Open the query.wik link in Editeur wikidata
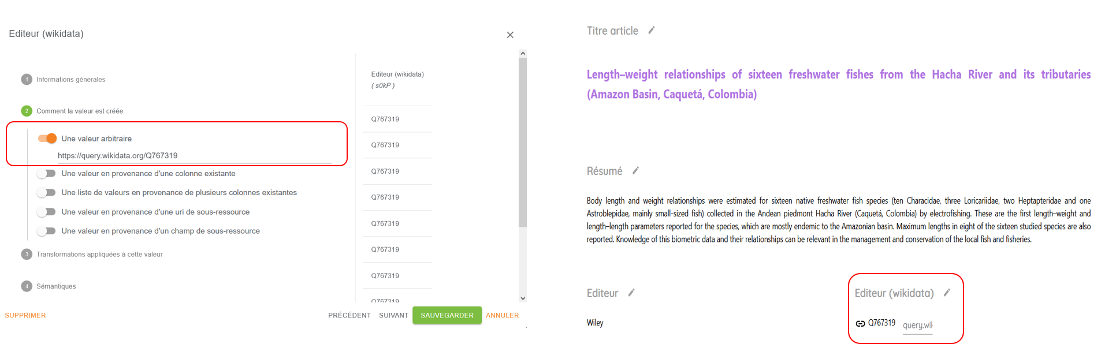The image size is (1116, 344). [917, 325]
